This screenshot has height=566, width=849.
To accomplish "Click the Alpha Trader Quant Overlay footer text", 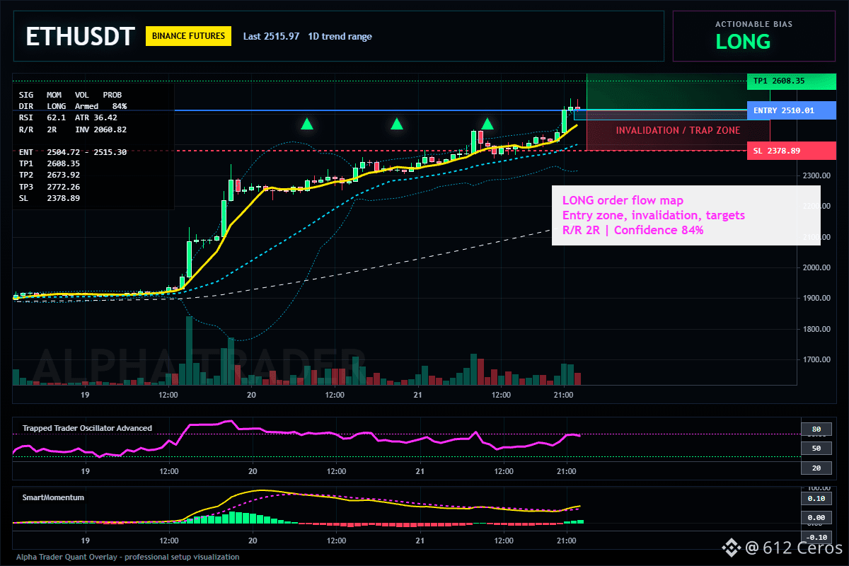I will click(x=128, y=557).
